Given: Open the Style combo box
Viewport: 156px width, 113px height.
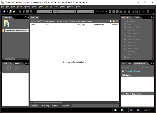Looking at the screenshot, I should point(44,12).
